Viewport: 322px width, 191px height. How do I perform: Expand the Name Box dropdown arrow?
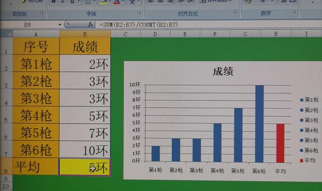click(x=60, y=25)
